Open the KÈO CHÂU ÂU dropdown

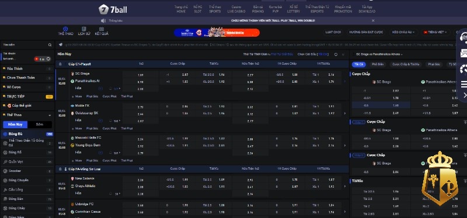[403, 32]
